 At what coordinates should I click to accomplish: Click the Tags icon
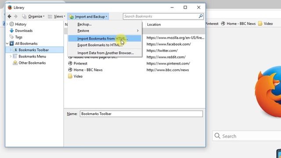coord(12,37)
